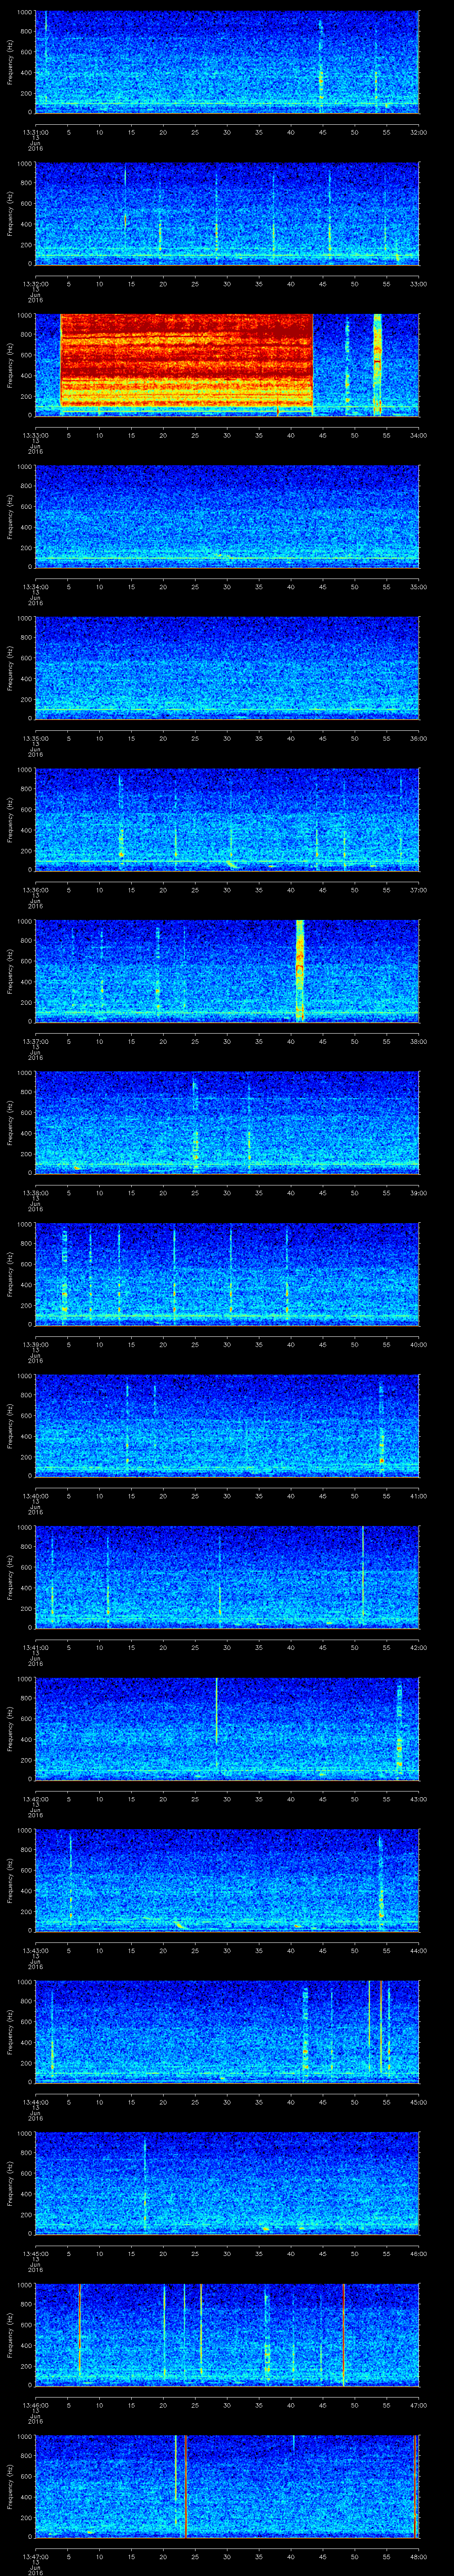The image size is (454, 2576).
Task: Click the 33:00 end-time label
Action: click(418, 284)
